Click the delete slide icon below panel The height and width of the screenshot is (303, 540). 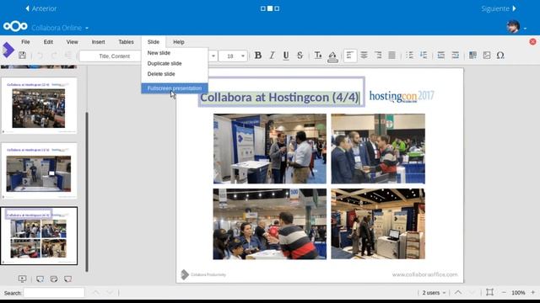[67, 279]
